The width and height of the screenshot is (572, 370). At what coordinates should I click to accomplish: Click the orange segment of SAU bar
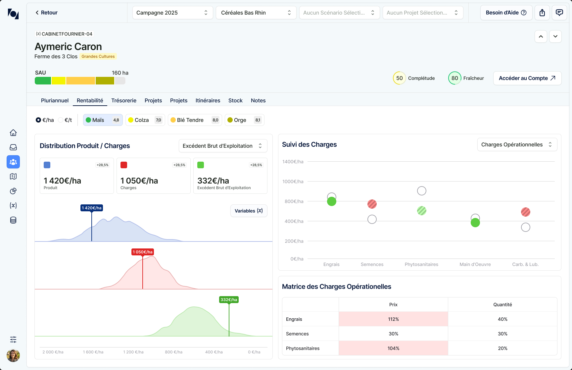(80, 80)
